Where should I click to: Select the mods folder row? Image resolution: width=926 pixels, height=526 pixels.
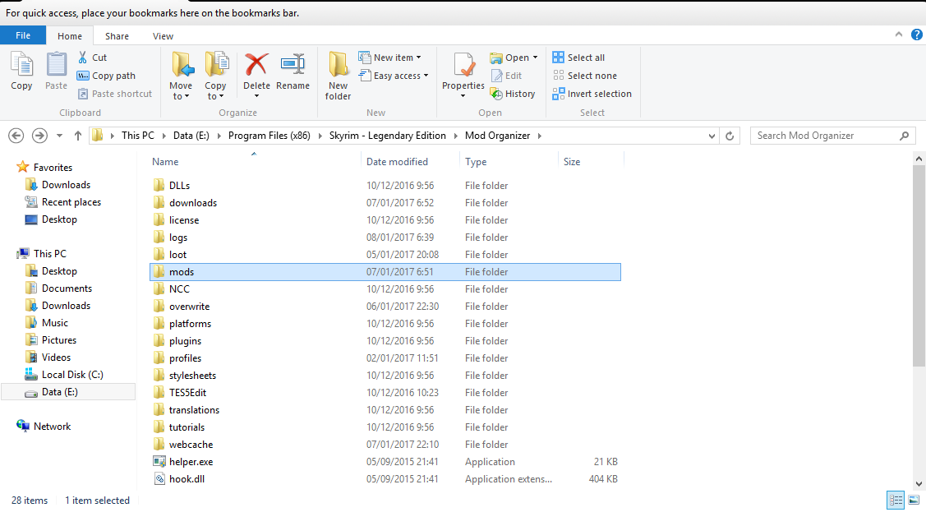385,272
